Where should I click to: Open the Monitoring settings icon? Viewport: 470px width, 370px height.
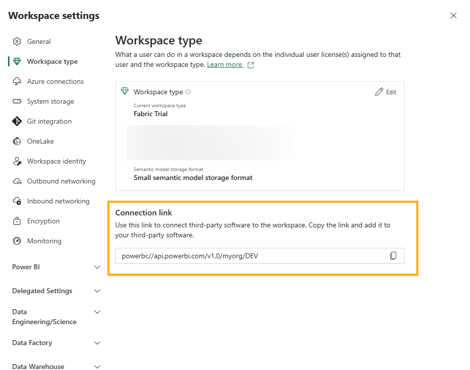click(16, 241)
